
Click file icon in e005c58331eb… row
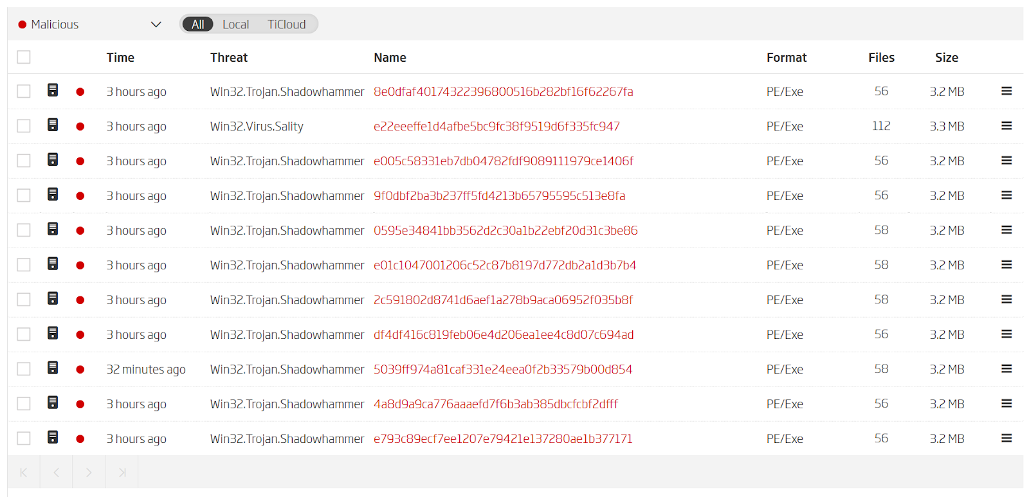53,159
